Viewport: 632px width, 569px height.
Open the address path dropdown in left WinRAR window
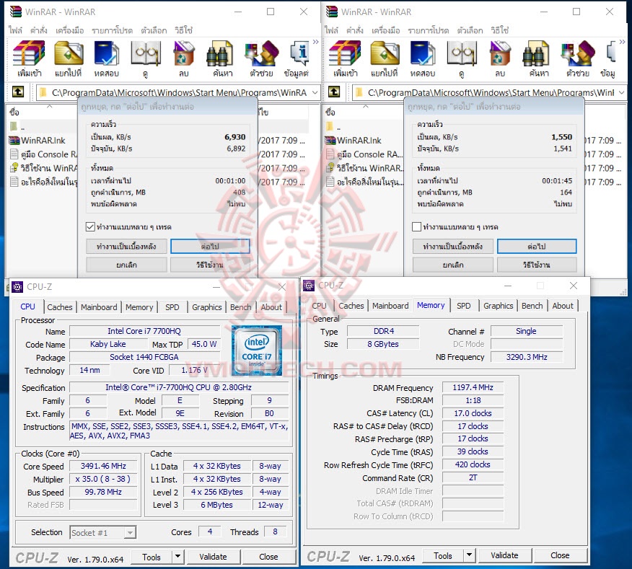pos(315,93)
